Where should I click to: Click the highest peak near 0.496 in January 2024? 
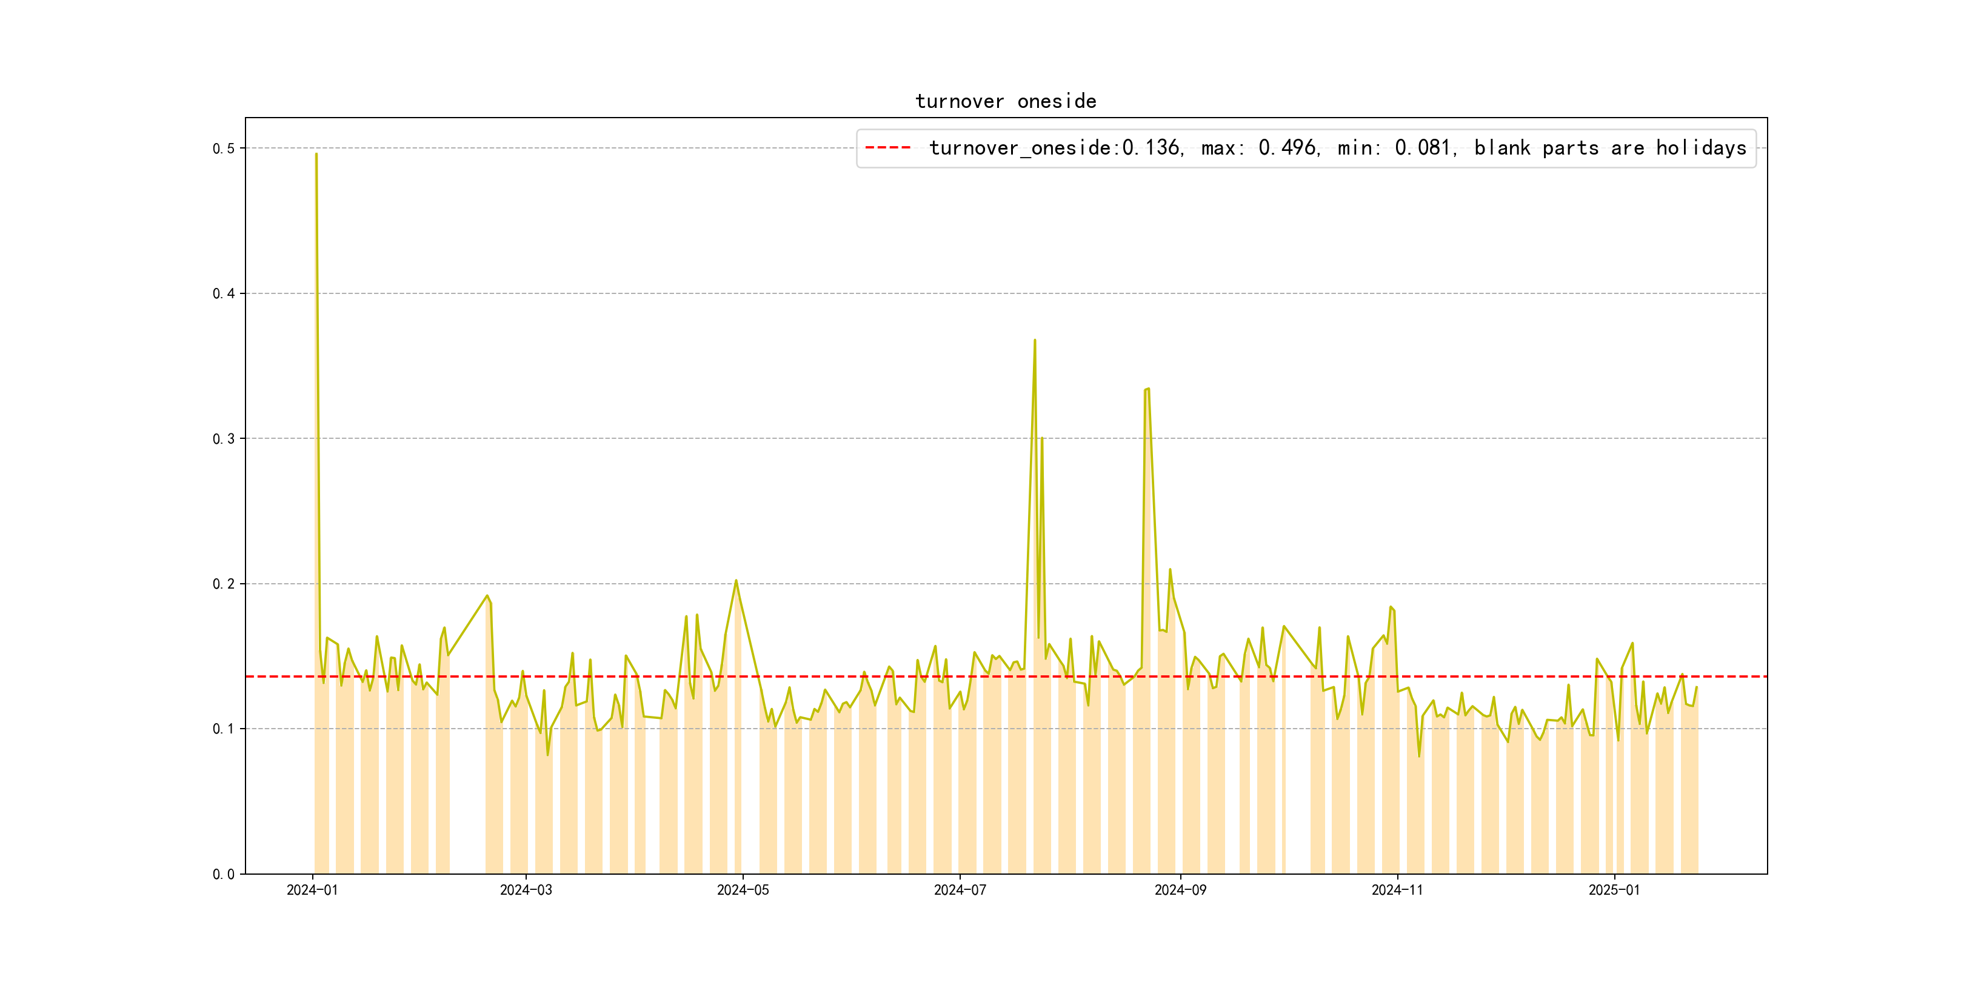[x=316, y=155]
